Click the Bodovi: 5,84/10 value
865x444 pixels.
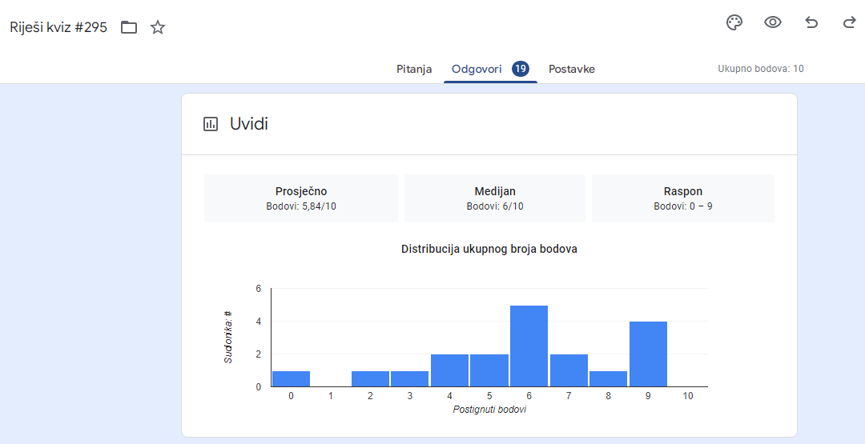pyautogui.click(x=301, y=206)
